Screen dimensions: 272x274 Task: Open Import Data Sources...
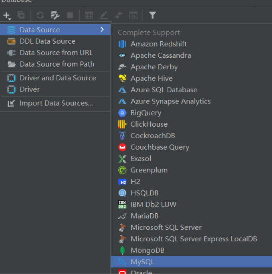pos(55,103)
